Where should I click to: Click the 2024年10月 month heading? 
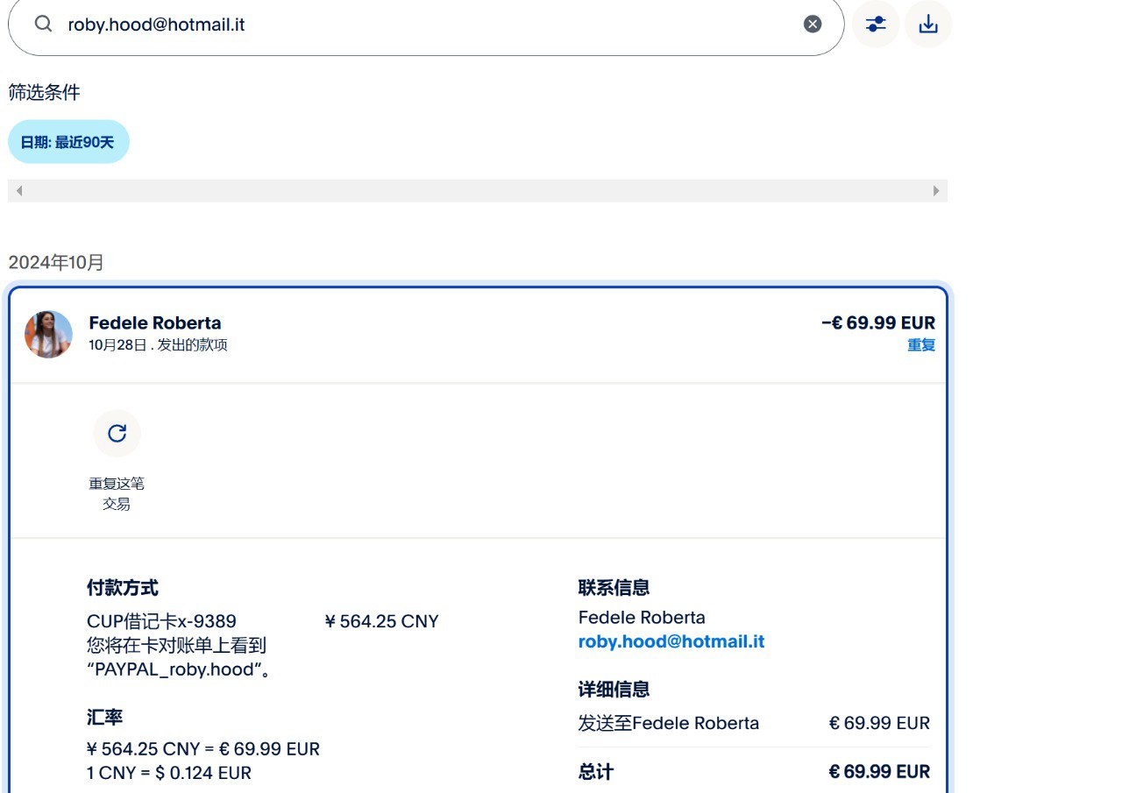pos(56,262)
